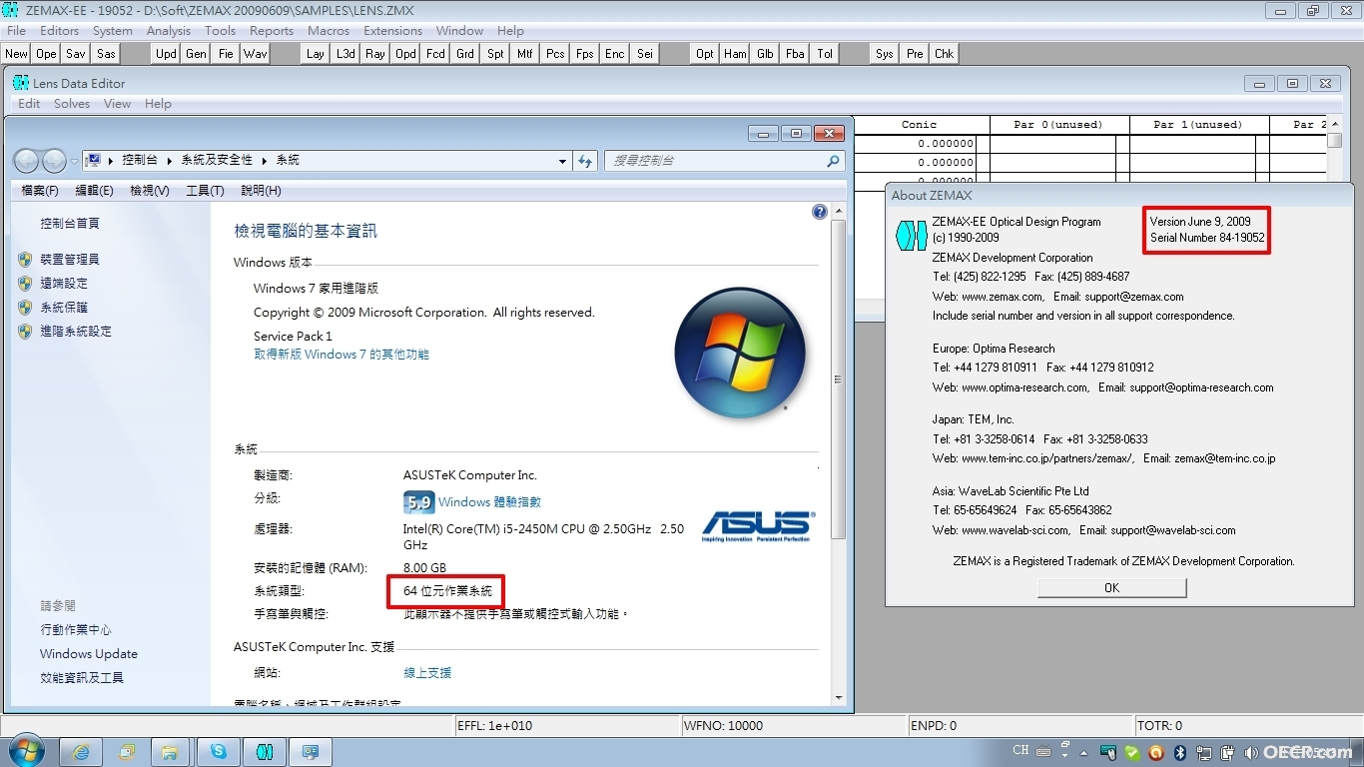Screen dimensions: 1364x767
Task: Open Windows Update in the sidebar
Action: [x=89, y=654]
